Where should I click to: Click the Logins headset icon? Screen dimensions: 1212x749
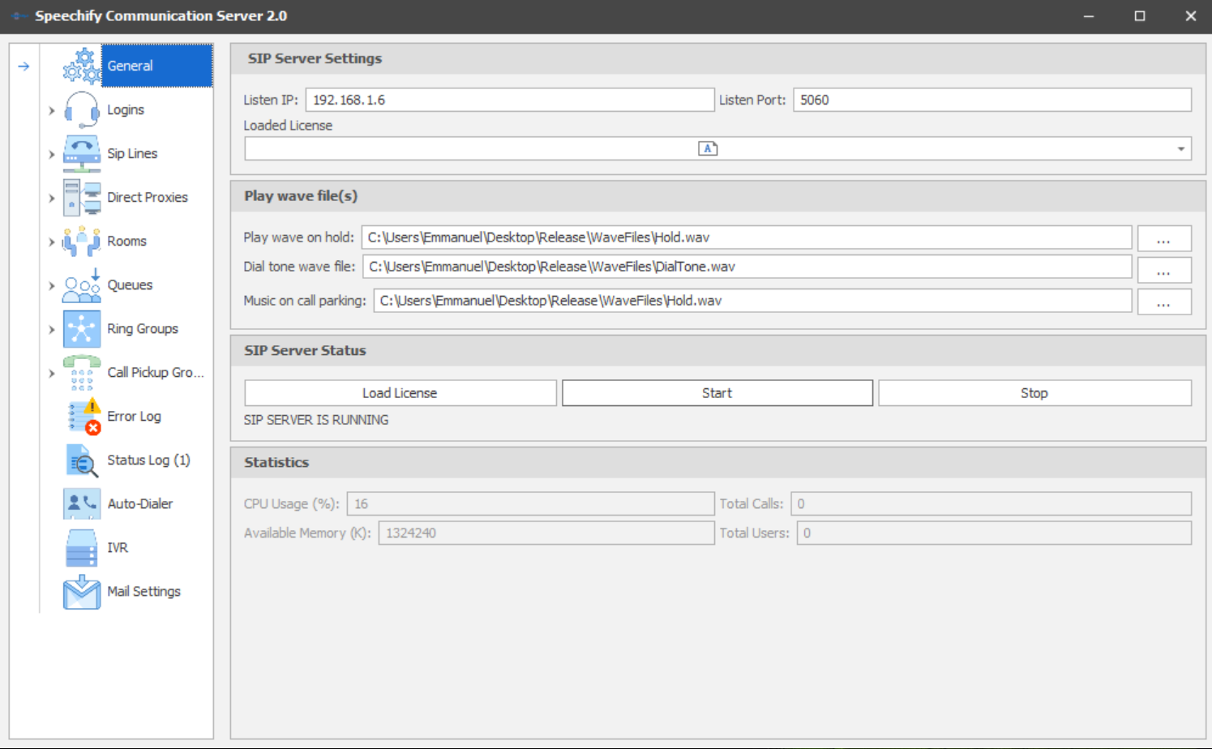tap(82, 109)
